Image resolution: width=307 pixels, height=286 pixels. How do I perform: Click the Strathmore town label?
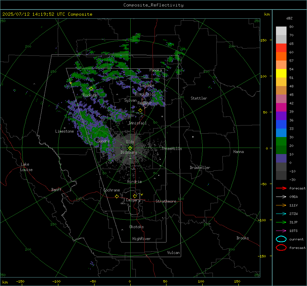click(x=166, y=201)
